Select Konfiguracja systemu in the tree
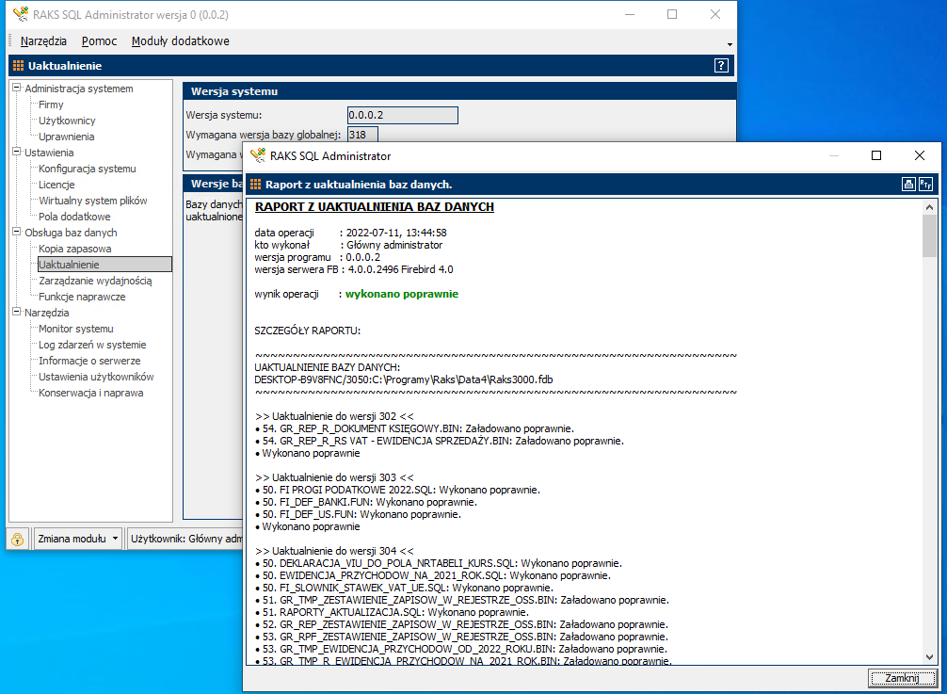 point(88,169)
